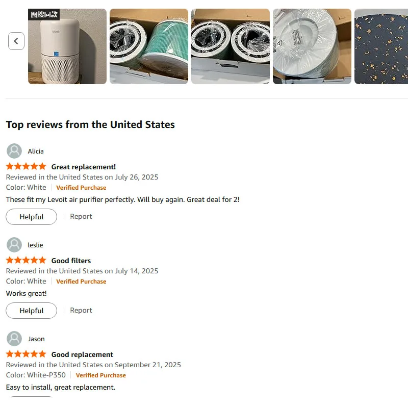The height and width of the screenshot is (408, 408).
Task: Open Jason's "Good replacement" review title
Action: click(82, 354)
